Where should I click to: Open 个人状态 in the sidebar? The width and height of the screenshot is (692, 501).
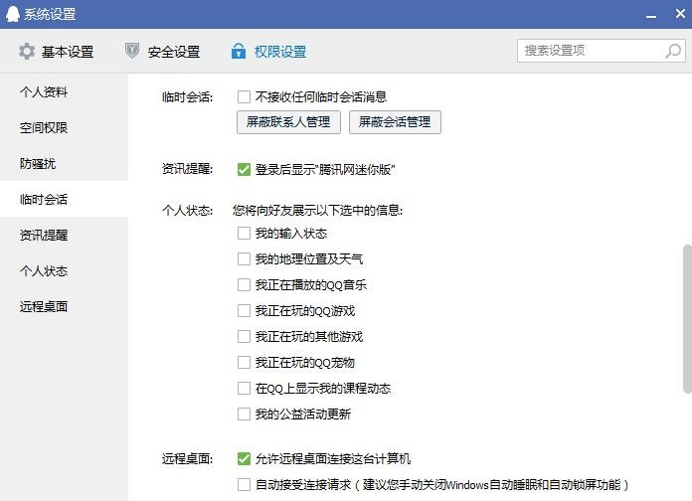(x=64, y=270)
